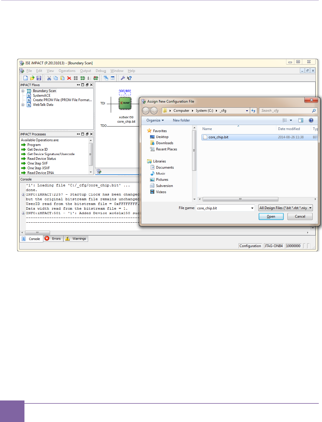322x422 pixels.
Task: Click the Add device chain icon with red arrow
Action: 96,78
